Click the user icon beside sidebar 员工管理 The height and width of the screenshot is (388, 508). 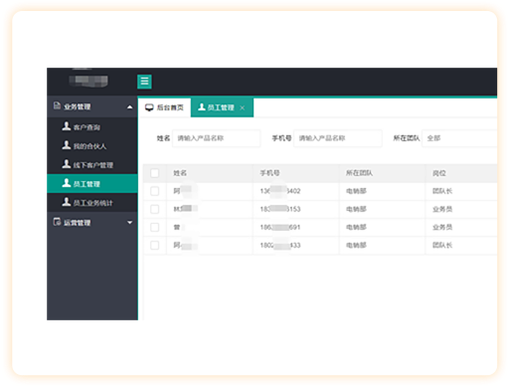pos(67,183)
